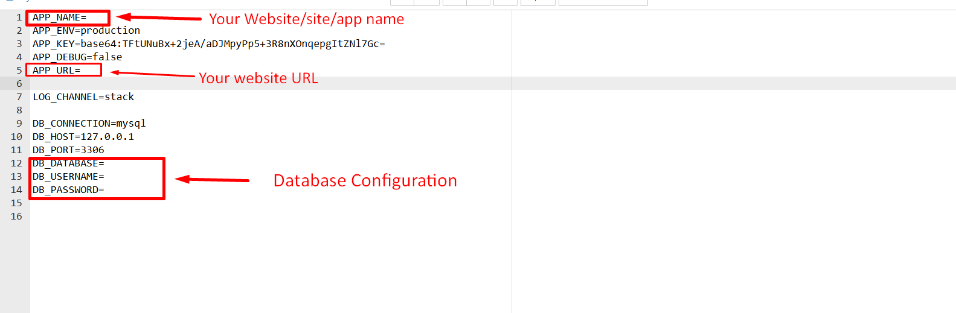Click the "Your website URL" annotation text
The width and height of the screenshot is (956, 313).
[258, 78]
